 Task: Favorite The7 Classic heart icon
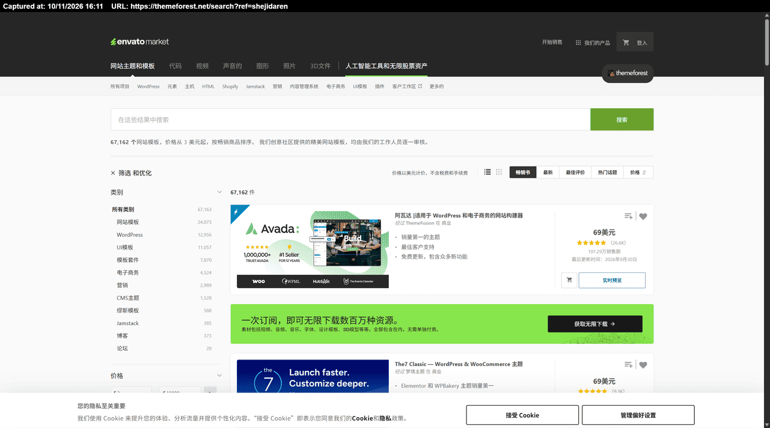(x=643, y=365)
